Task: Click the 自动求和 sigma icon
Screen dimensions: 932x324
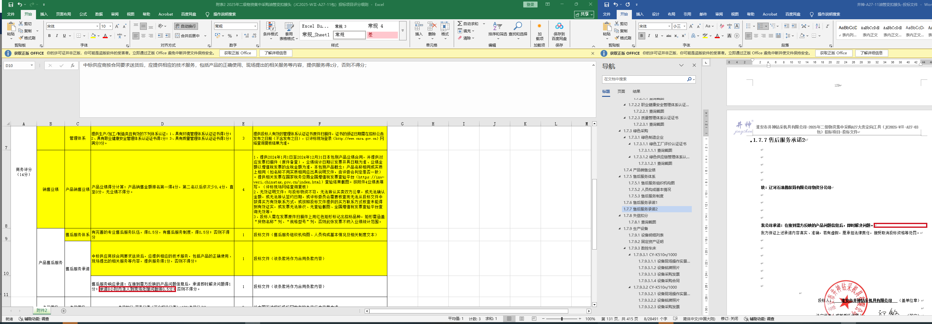Action: (460, 24)
